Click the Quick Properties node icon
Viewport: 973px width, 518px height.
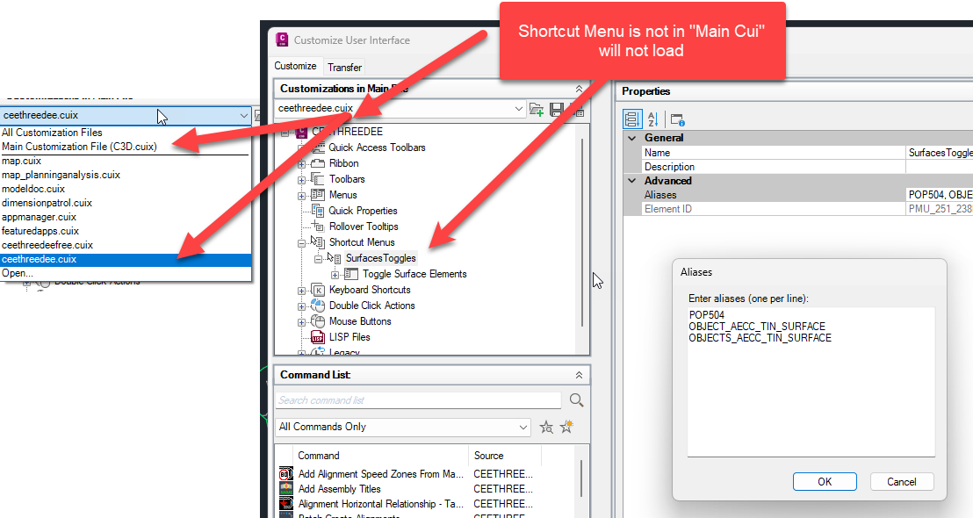click(x=318, y=211)
